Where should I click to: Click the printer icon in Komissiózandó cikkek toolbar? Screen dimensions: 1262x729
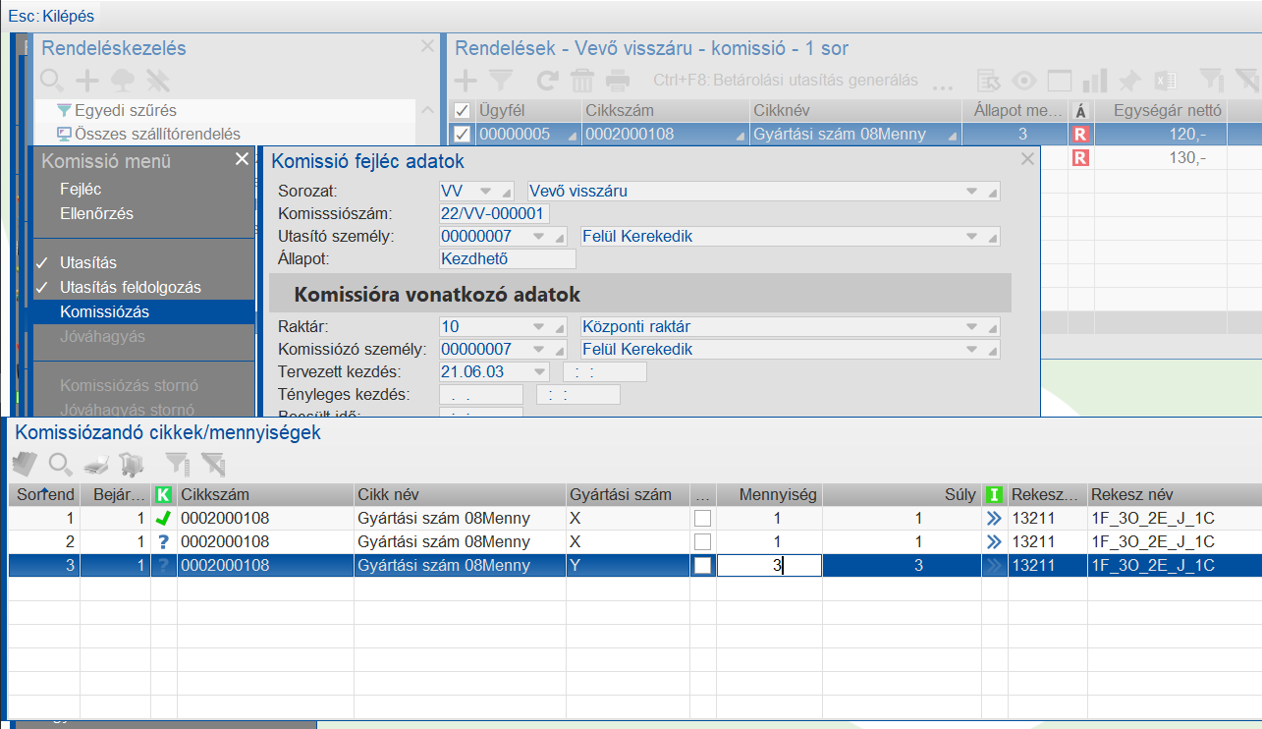click(95, 464)
